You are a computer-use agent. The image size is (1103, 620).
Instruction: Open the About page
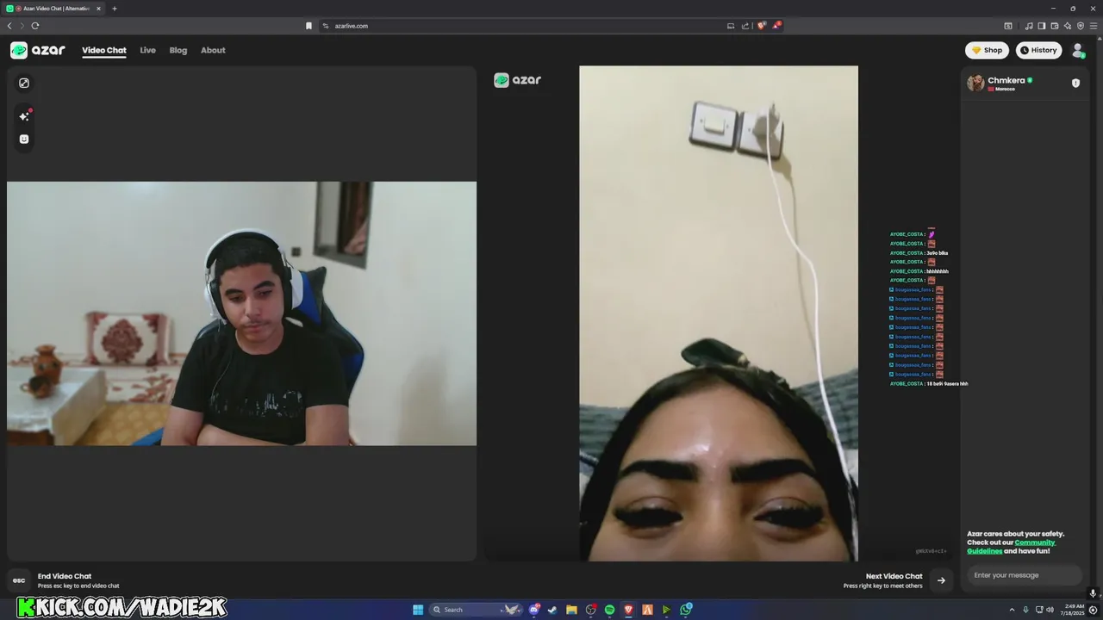click(213, 50)
